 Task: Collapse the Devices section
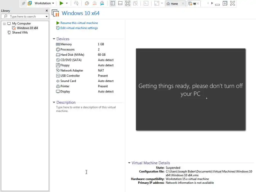tap(54, 39)
